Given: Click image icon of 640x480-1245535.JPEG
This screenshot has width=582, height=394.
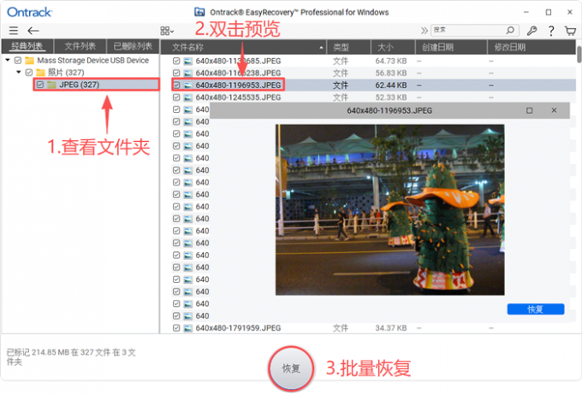Looking at the screenshot, I should pos(188,97).
